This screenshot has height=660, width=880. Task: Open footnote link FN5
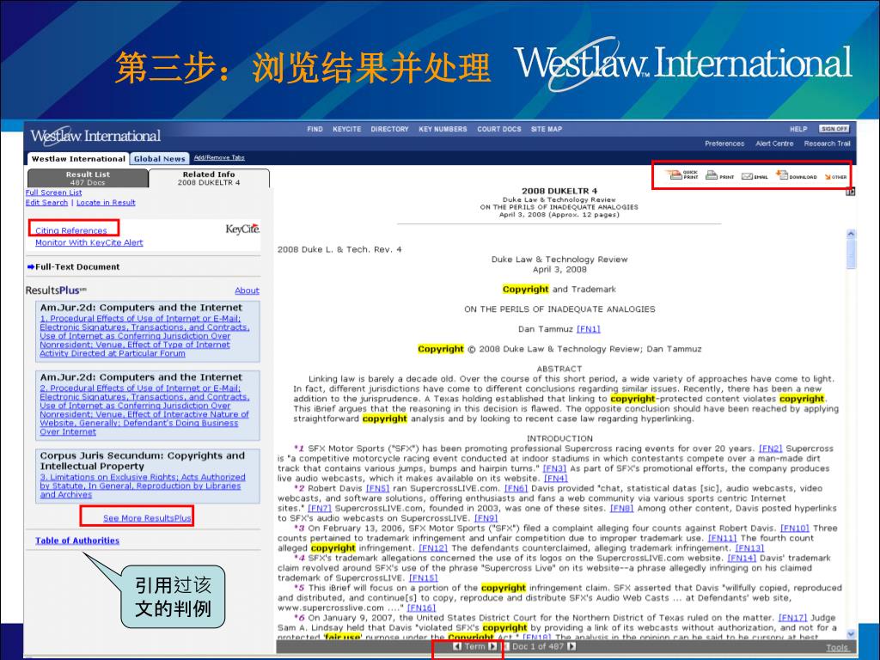click(377, 488)
